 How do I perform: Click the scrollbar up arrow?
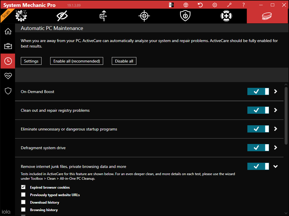tap(286, 84)
